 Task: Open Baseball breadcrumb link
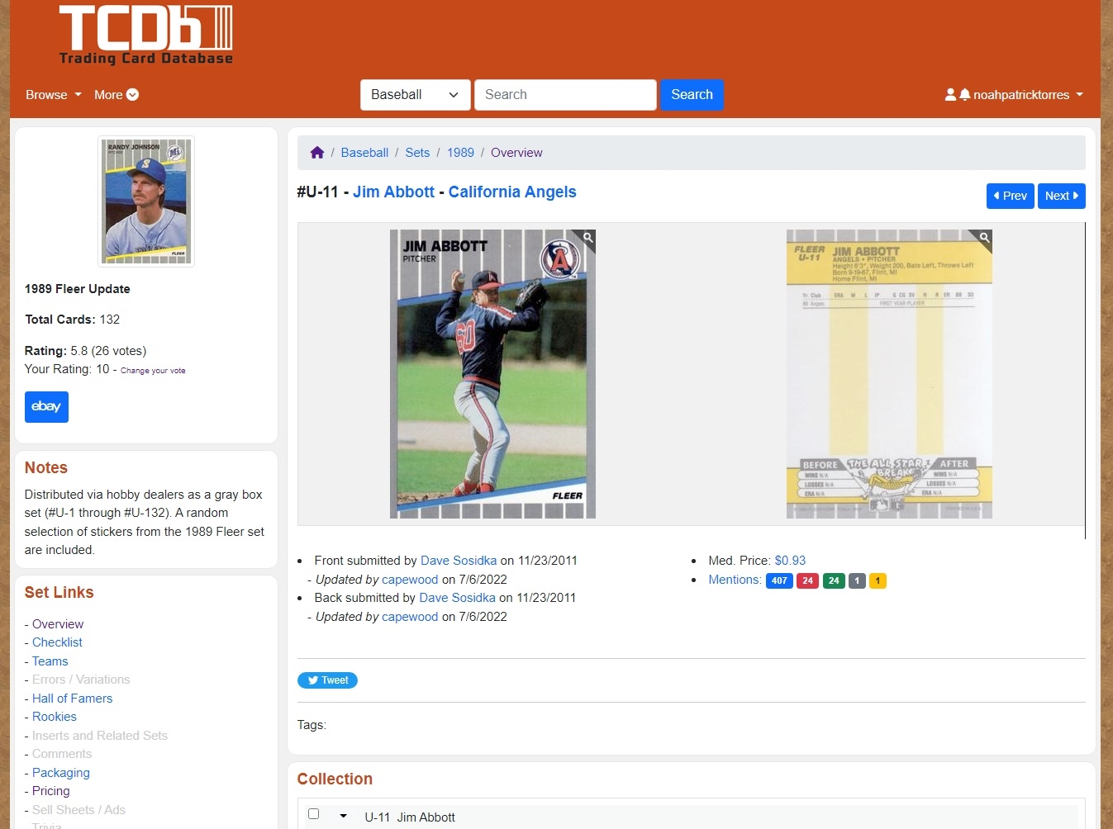364,153
